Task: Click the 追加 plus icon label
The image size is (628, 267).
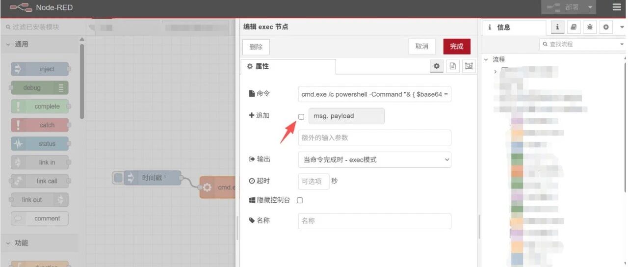Action: click(x=260, y=116)
